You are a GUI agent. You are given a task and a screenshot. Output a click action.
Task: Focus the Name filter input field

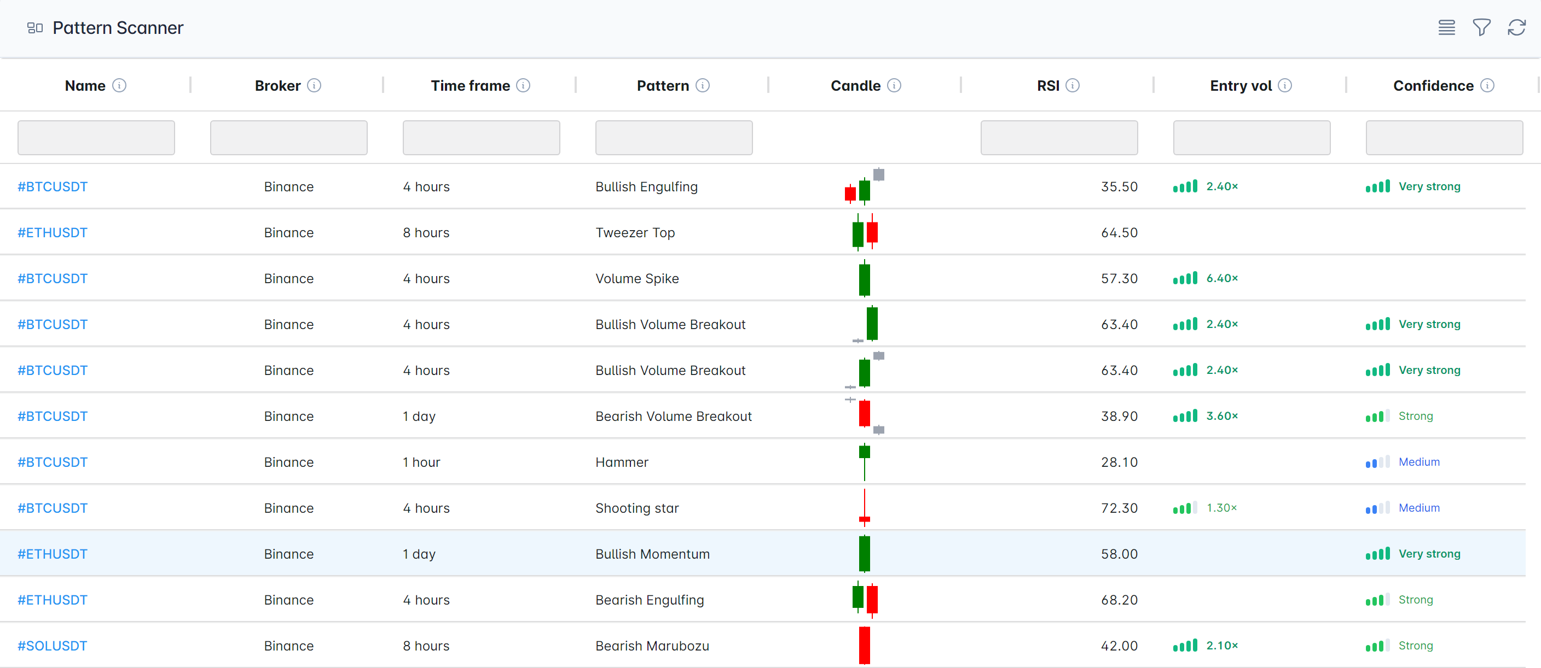coord(96,137)
